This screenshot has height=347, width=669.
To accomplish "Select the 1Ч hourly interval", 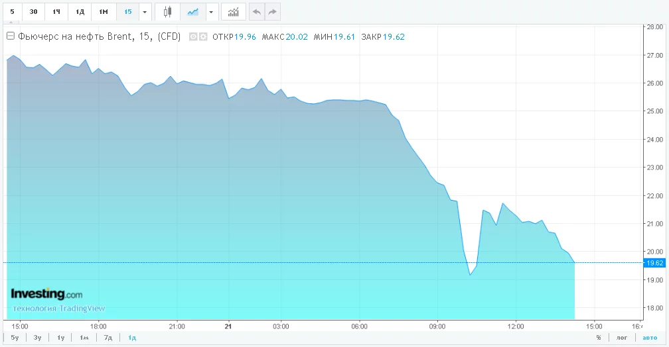I will (57, 11).
